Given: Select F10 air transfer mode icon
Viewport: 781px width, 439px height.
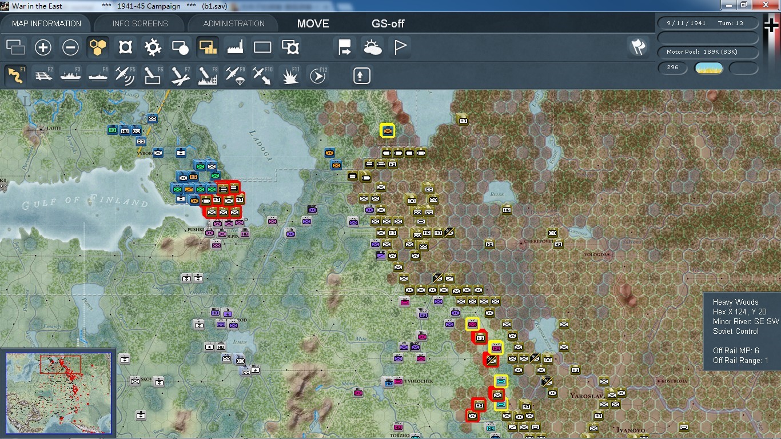Looking at the screenshot, I should coord(263,75).
